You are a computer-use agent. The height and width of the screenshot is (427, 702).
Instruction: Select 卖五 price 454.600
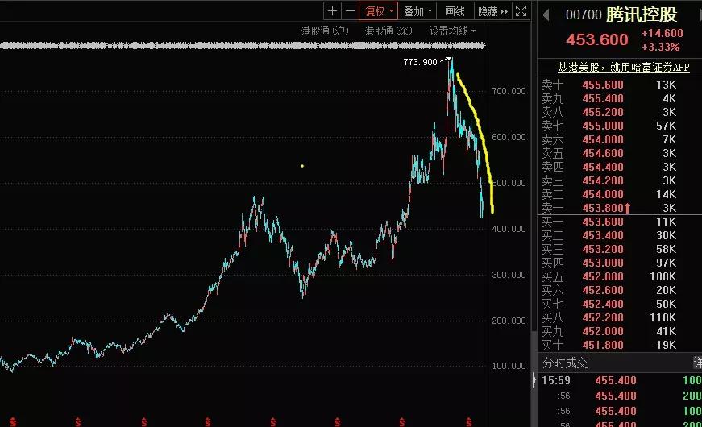[603, 154]
